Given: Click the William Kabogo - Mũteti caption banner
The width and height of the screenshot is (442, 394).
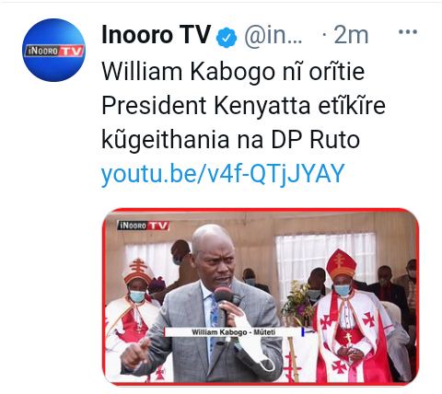Looking at the screenshot, I should pyautogui.click(x=233, y=332).
